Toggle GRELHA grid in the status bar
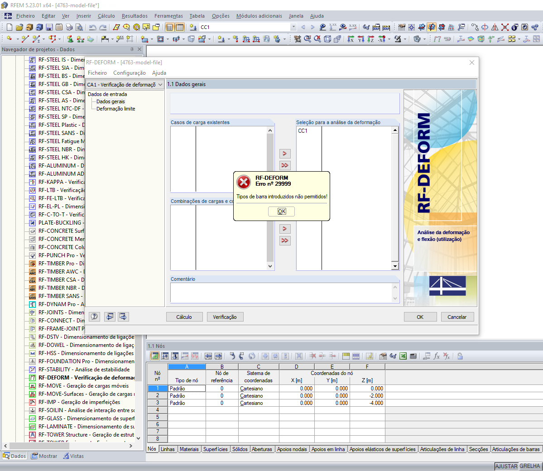This screenshot has width=543, height=471. [530, 466]
